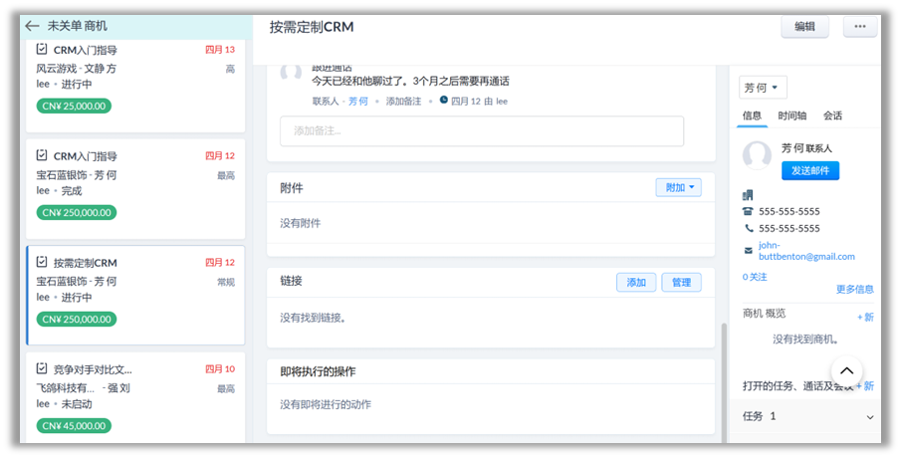Click the task icon on 按需定制CRM card
This screenshot has width=901, height=458.
pos(42,262)
